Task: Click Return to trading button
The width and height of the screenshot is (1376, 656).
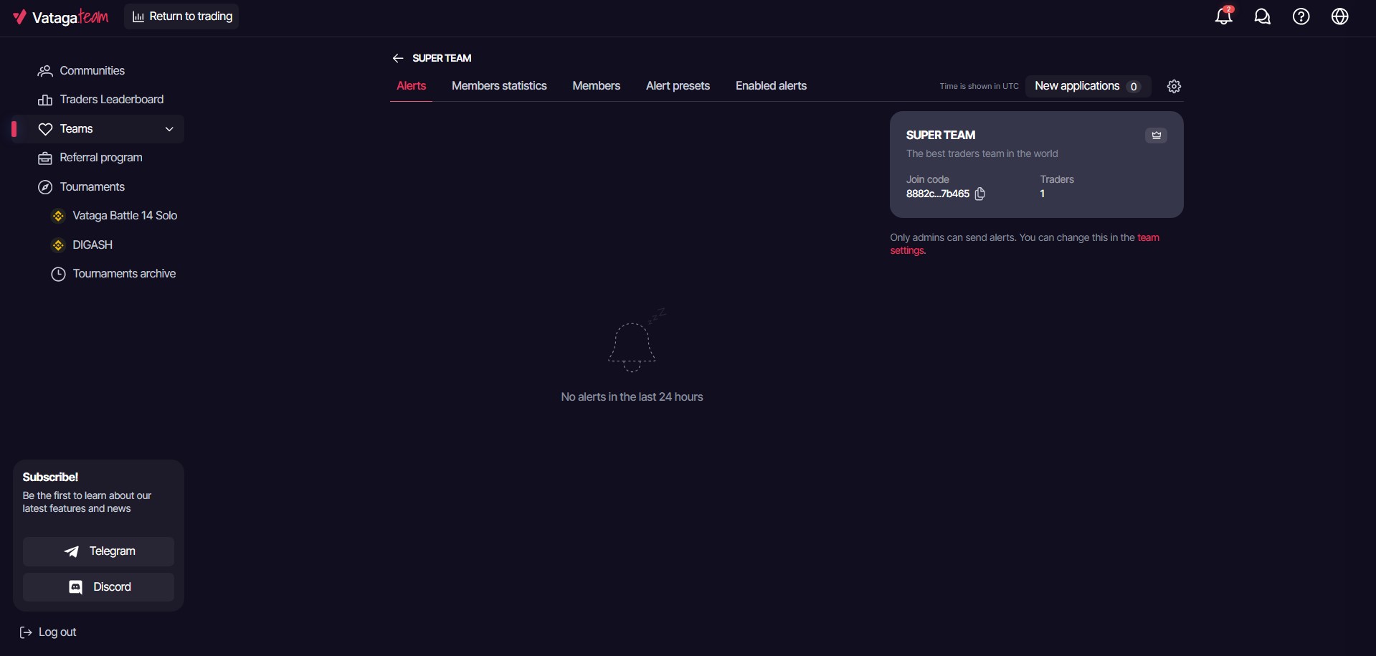Action: point(181,16)
